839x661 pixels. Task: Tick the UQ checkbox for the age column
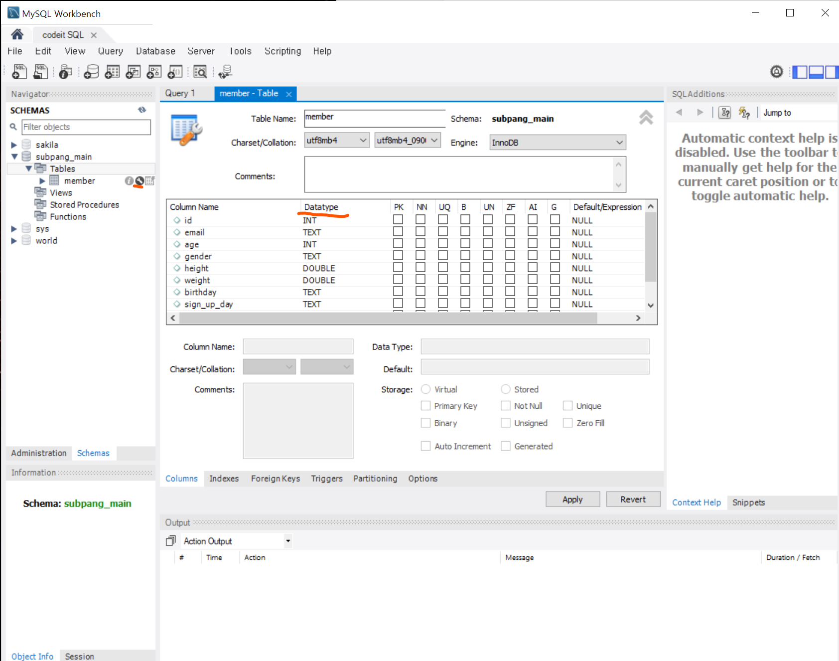point(442,244)
